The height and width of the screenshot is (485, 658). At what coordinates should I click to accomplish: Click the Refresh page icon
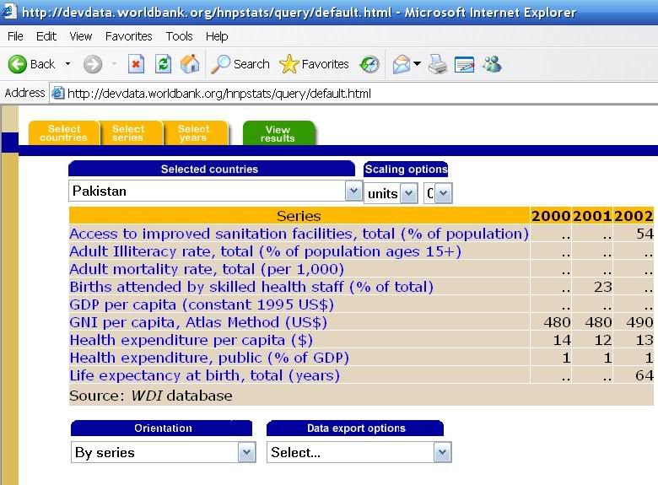164,64
